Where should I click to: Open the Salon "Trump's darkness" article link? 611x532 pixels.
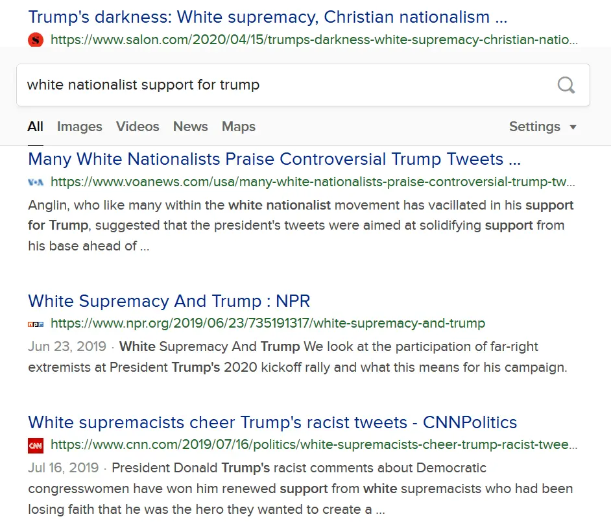click(x=267, y=16)
